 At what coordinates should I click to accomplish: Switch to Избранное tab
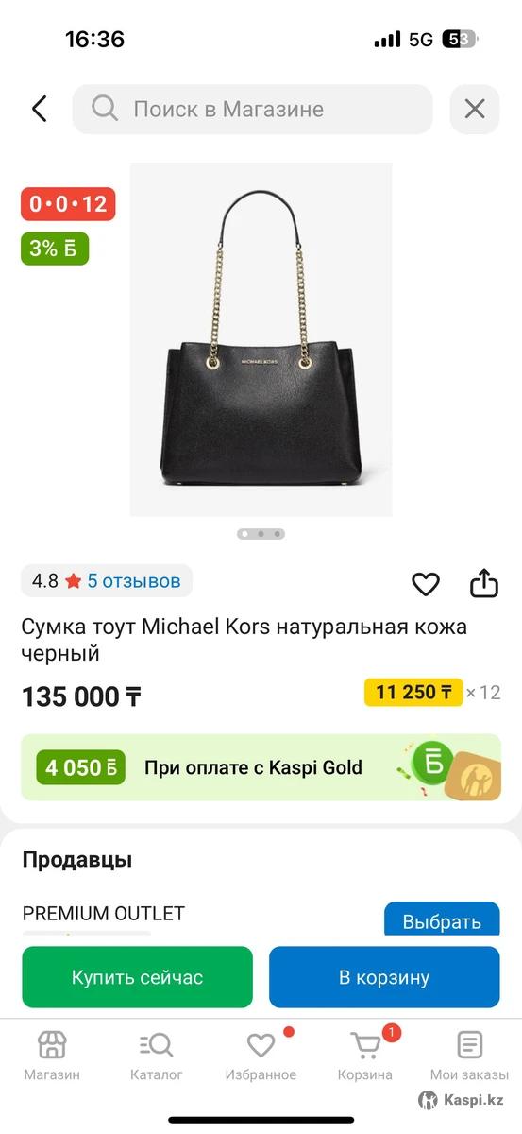coord(261,1056)
